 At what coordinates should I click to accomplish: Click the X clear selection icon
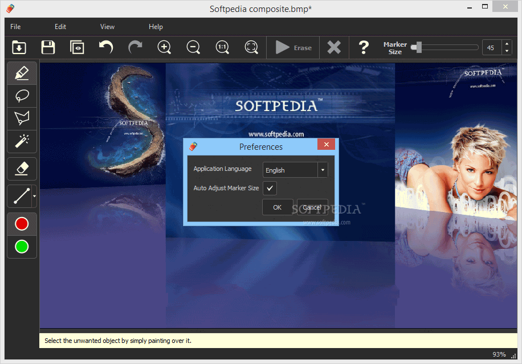click(x=334, y=48)
